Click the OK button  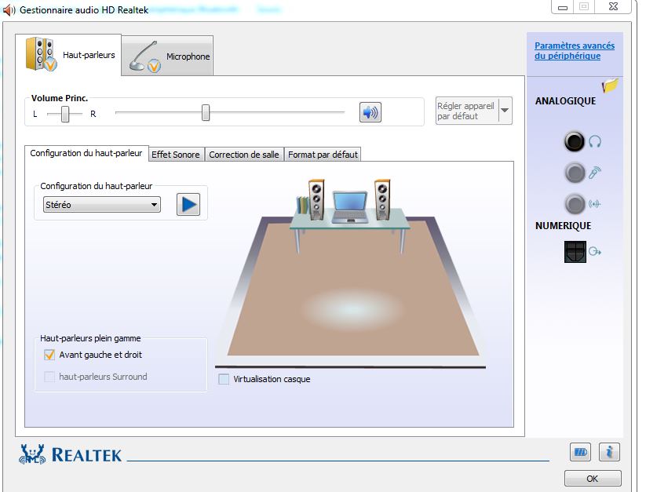point(593,479)
